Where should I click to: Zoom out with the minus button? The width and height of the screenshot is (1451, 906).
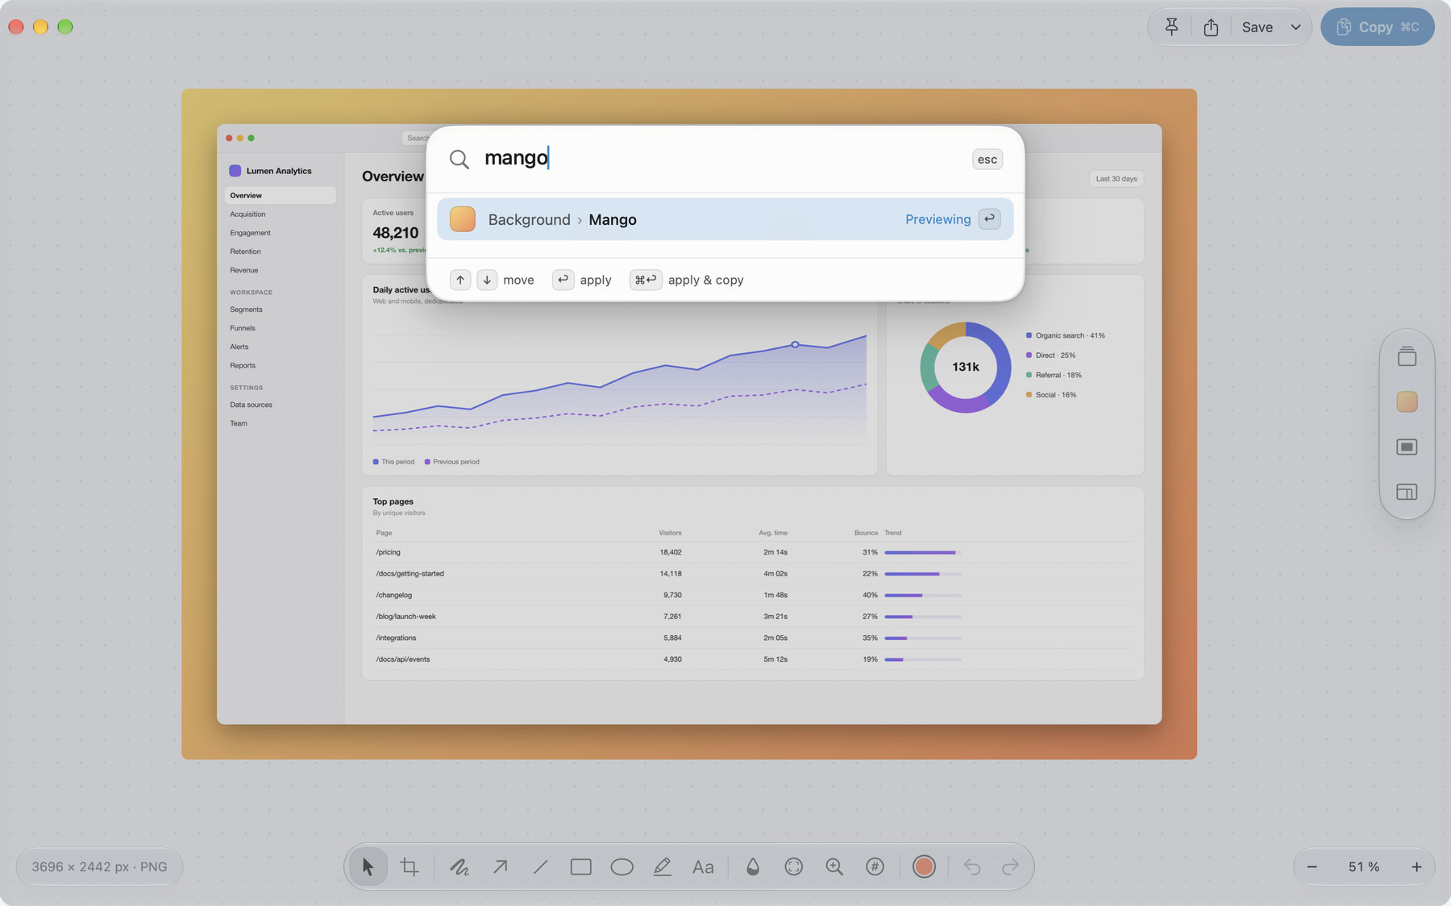tap(1312, 867)
